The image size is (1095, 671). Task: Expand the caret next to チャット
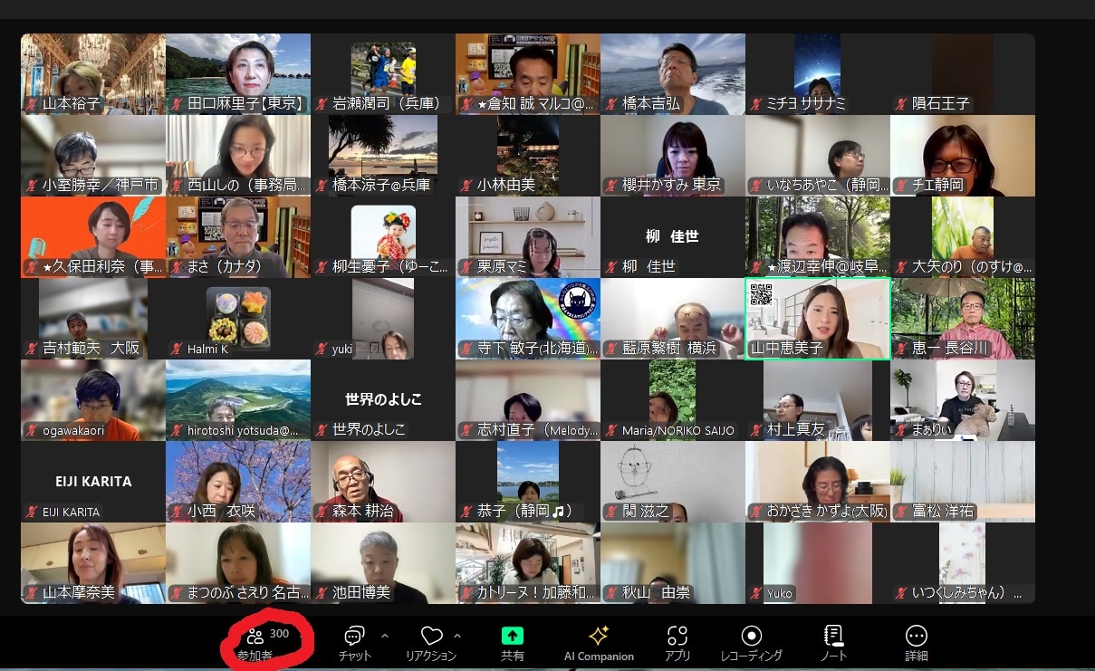385,636
